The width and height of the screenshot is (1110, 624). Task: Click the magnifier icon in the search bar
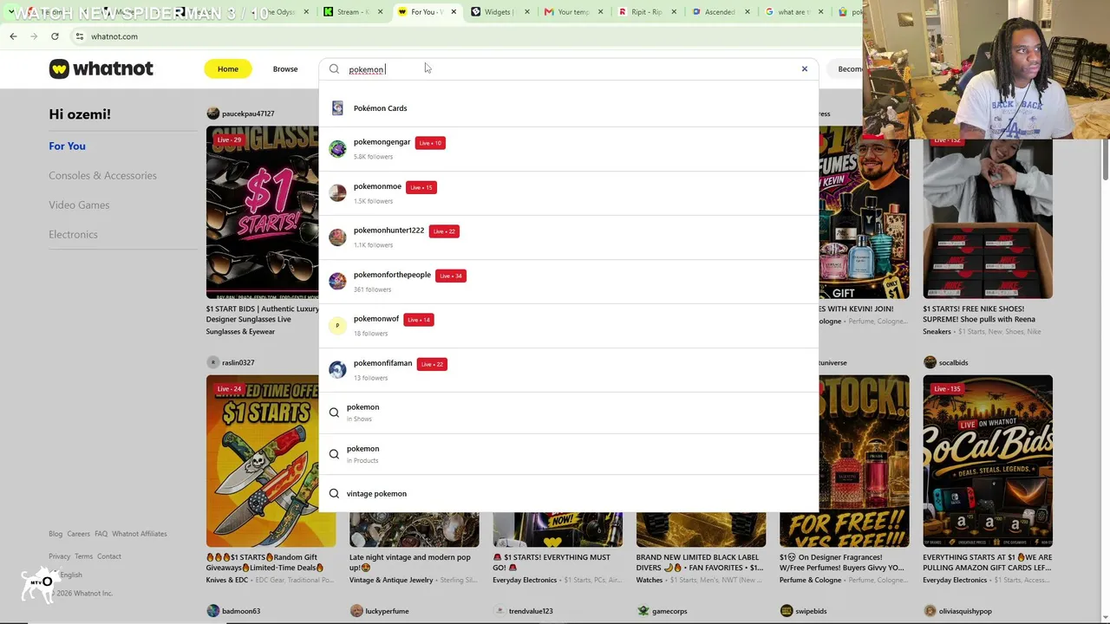[x=334, y=69]
